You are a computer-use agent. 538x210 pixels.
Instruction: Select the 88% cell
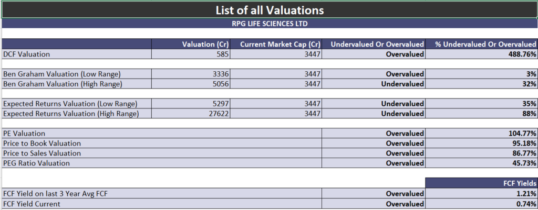481,114
